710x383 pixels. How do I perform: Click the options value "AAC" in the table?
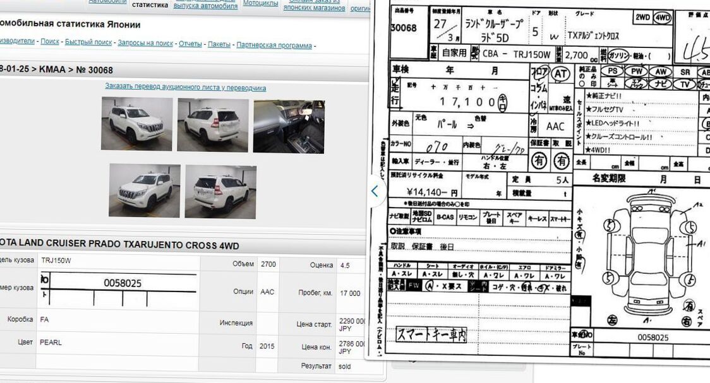tap(267, 292)
